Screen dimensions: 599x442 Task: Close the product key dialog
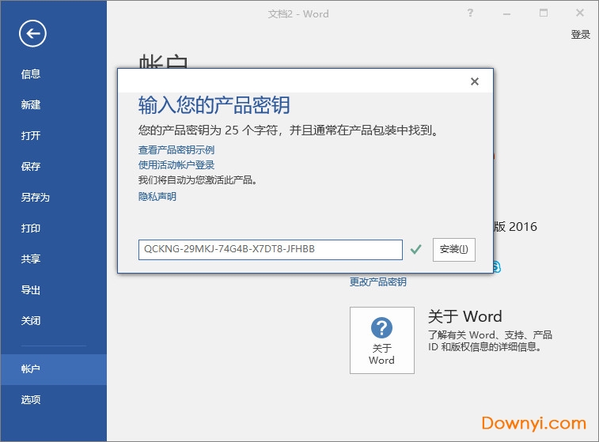click(475, 81)
